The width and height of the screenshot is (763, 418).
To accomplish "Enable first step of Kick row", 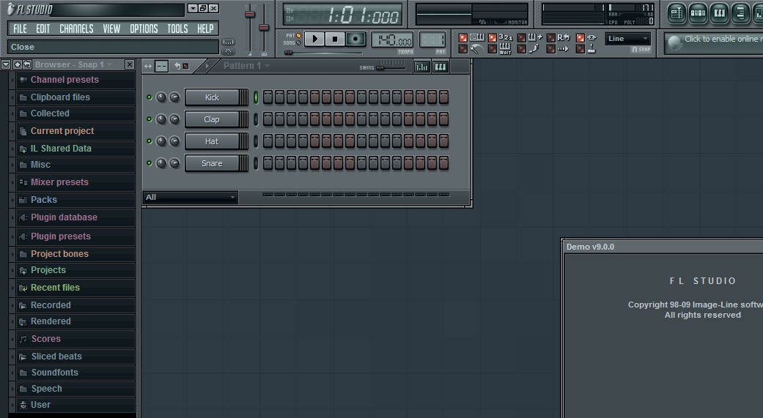I will tap(268, 97).
